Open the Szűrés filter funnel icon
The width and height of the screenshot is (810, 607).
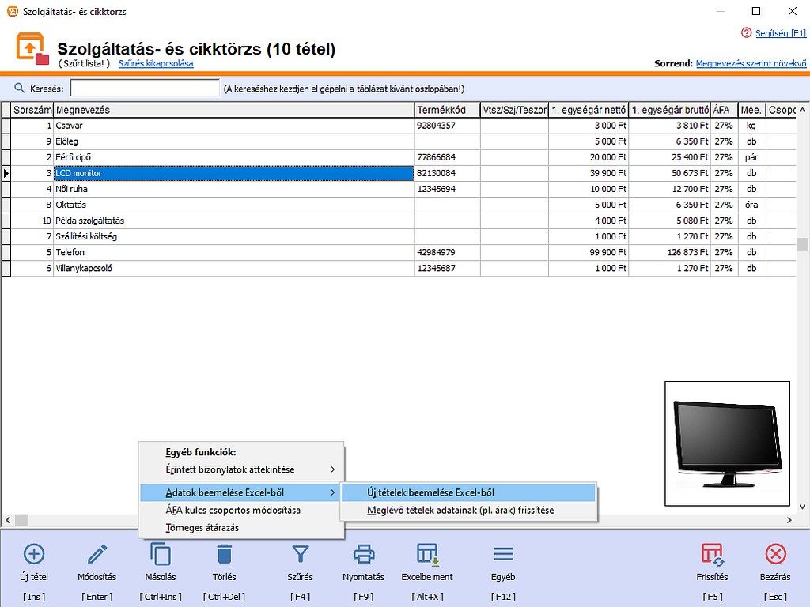300,553
